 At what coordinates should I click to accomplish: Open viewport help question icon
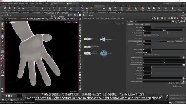(x=80, y=18)
